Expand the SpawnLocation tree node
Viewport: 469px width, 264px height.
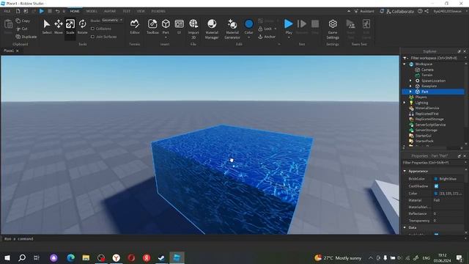[410, 81]
